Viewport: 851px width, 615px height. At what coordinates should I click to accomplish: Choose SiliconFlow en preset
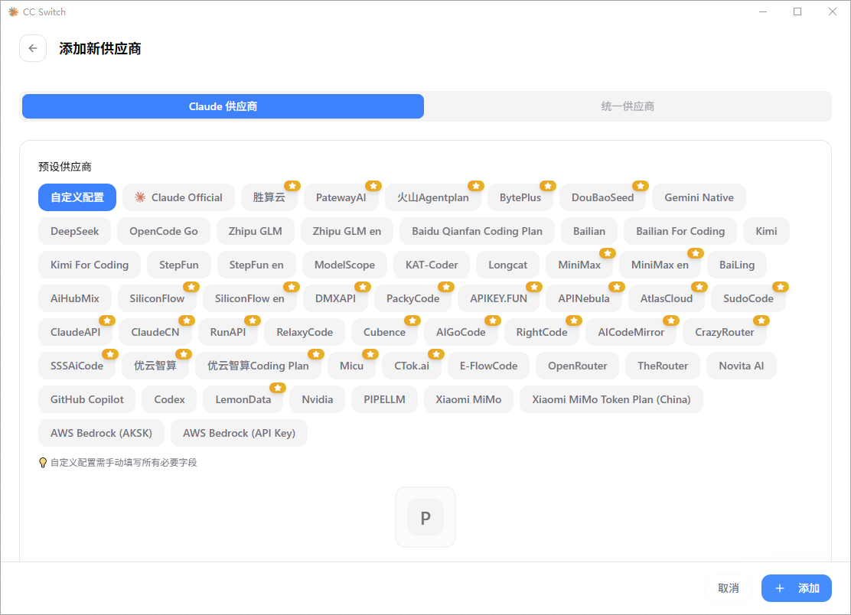(249, 298)
